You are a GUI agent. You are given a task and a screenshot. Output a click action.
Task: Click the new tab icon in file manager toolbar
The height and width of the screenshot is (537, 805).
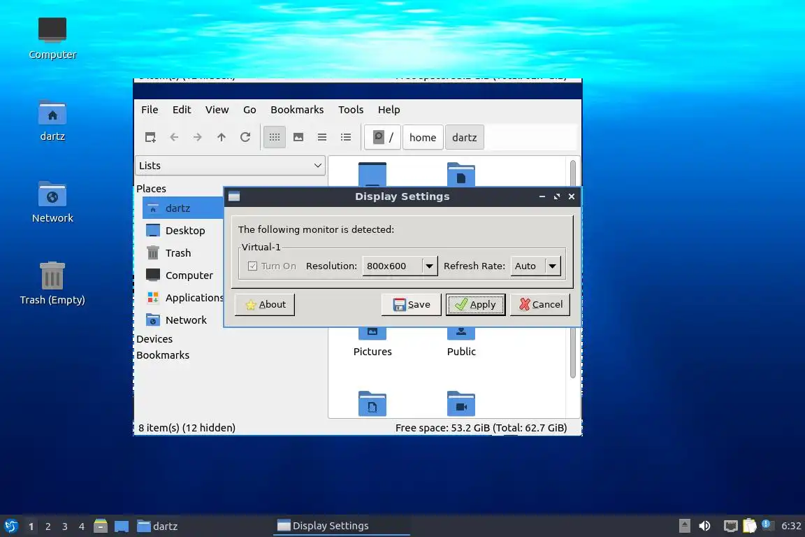tap(150, 137)
